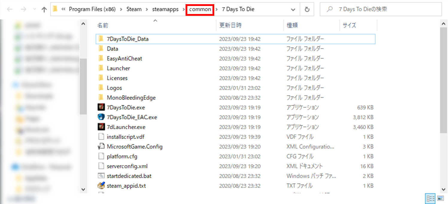The height and width of the screenshot is (204, 448).
Task: Click the 7dLauncher.exe icon
Action: pyautogui.click(x=101, y=127)
